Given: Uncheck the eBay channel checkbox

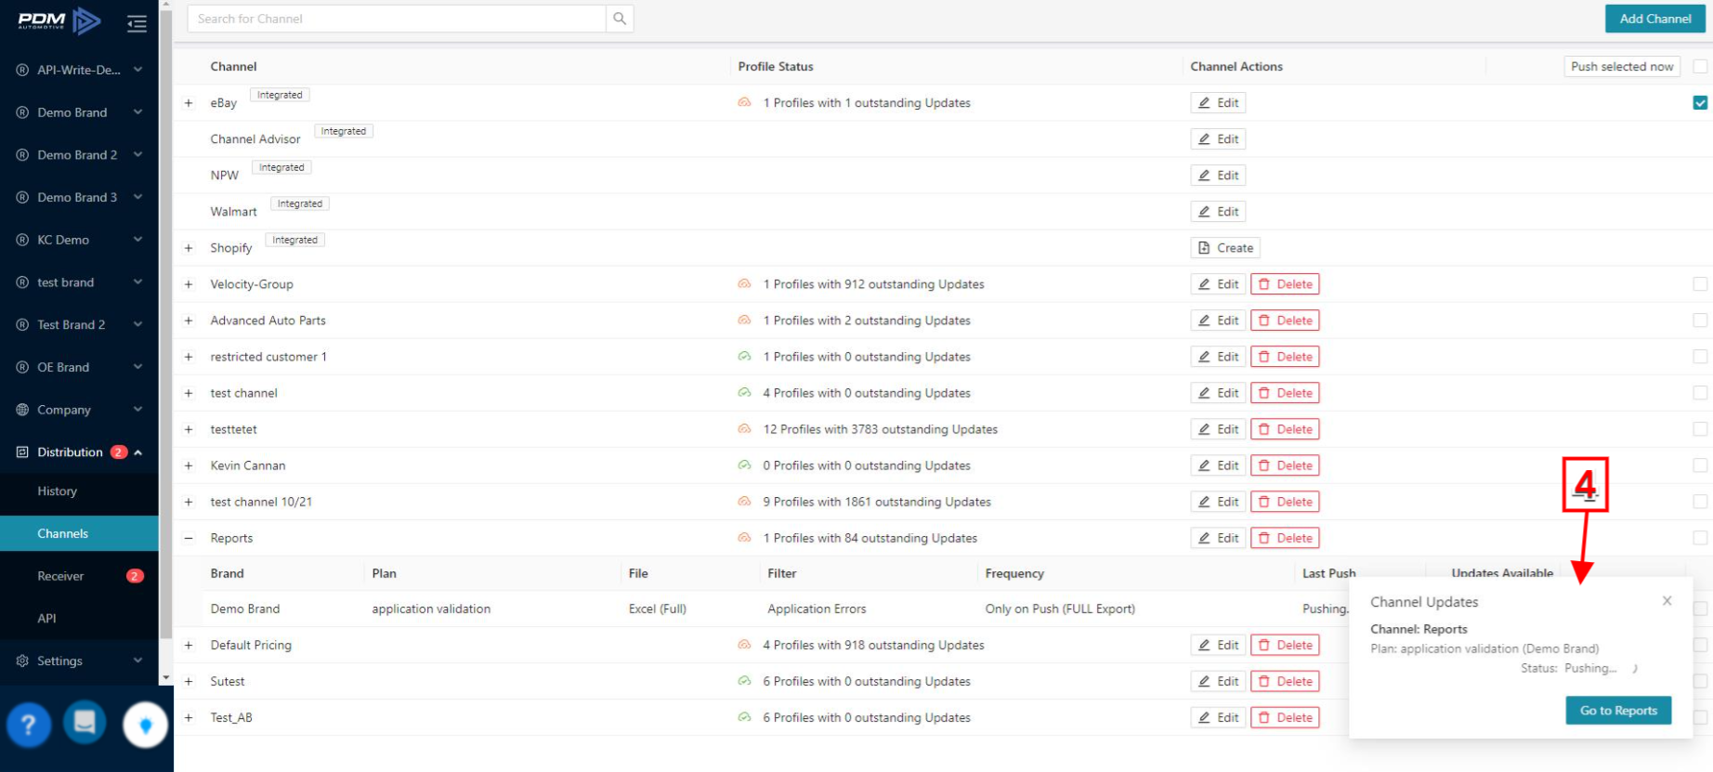Looking at the screenshot, I should (x=1699, y=103).
